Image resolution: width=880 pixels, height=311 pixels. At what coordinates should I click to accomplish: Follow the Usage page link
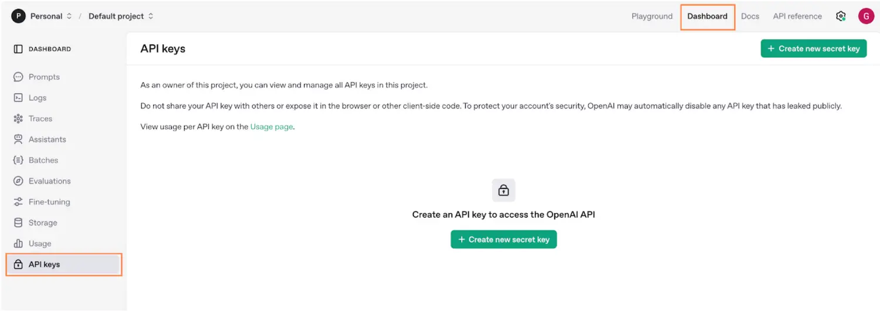(x=272, y=127)
